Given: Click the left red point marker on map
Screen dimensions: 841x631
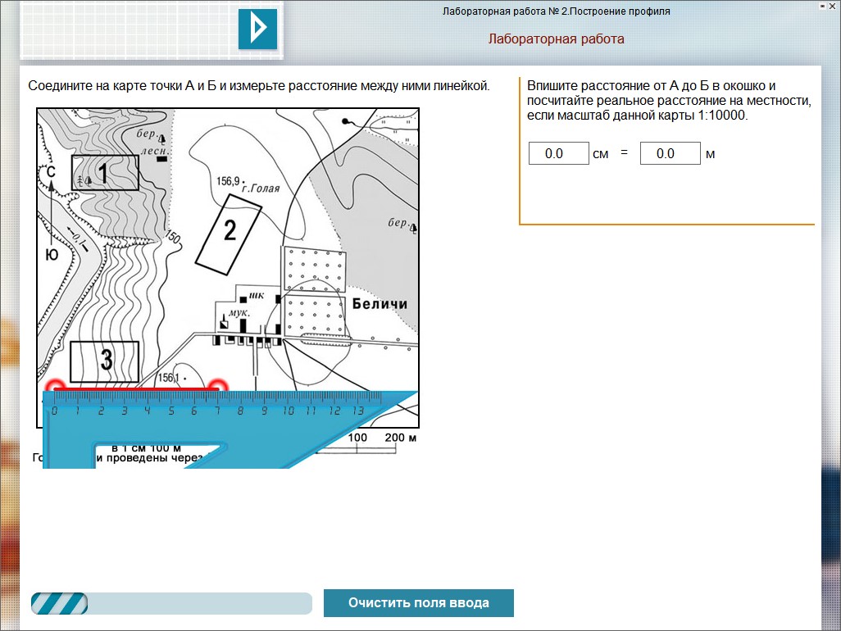Looking at the screenshot, I should (54, 386).
